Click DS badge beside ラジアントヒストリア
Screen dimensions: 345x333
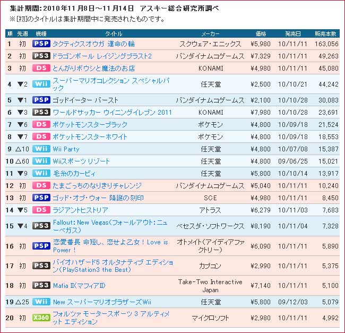tap(41, 210)
